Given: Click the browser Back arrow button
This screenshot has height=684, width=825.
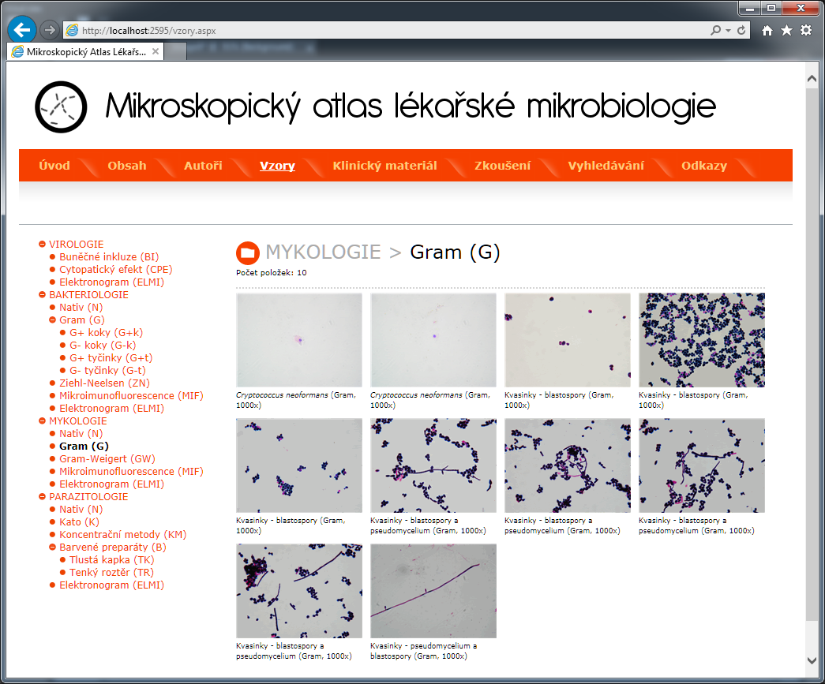Looking at the screenshot, I should [22, 29].
